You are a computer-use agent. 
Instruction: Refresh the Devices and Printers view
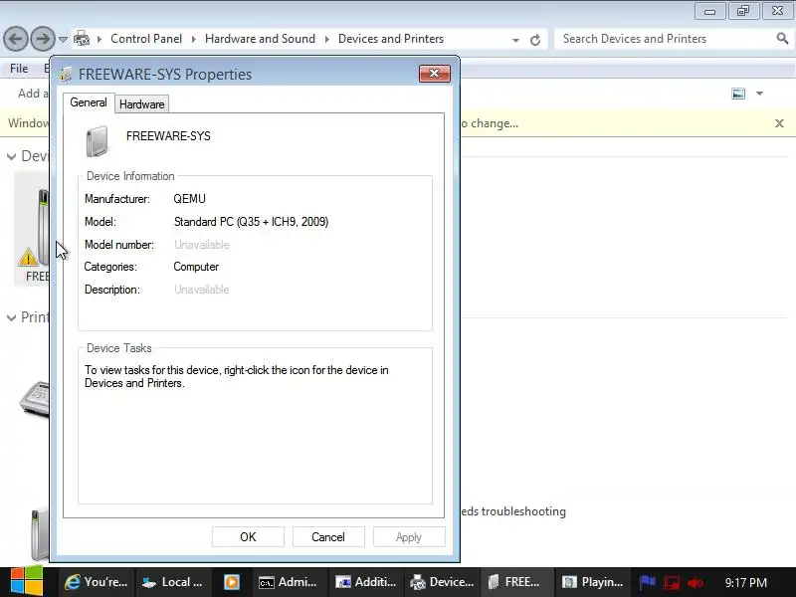535,40
